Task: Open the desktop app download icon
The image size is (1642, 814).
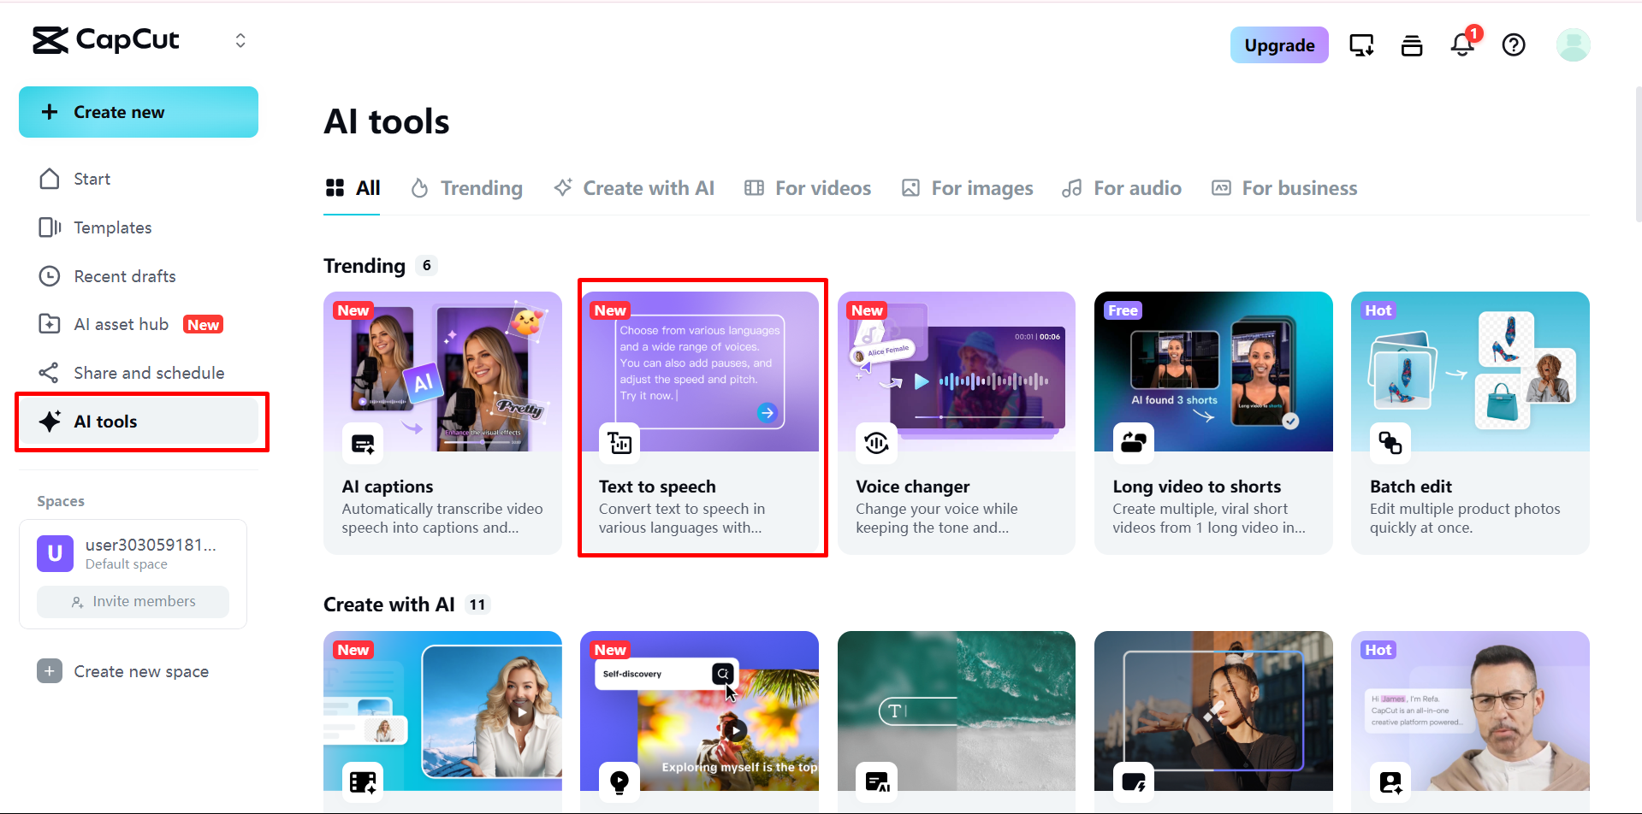Action: (x=1361, y=45)
